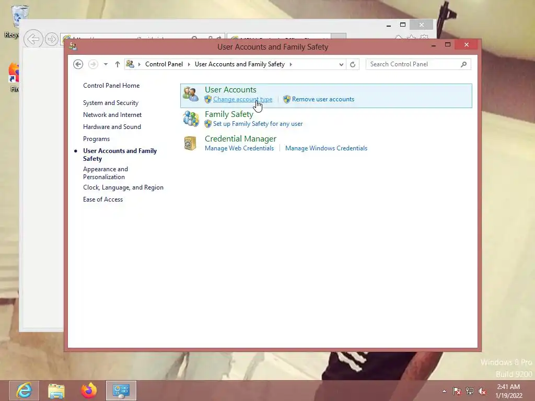535x401 pixels.
Task: Launch Firefox from taskbar
Action: (89, 391)
